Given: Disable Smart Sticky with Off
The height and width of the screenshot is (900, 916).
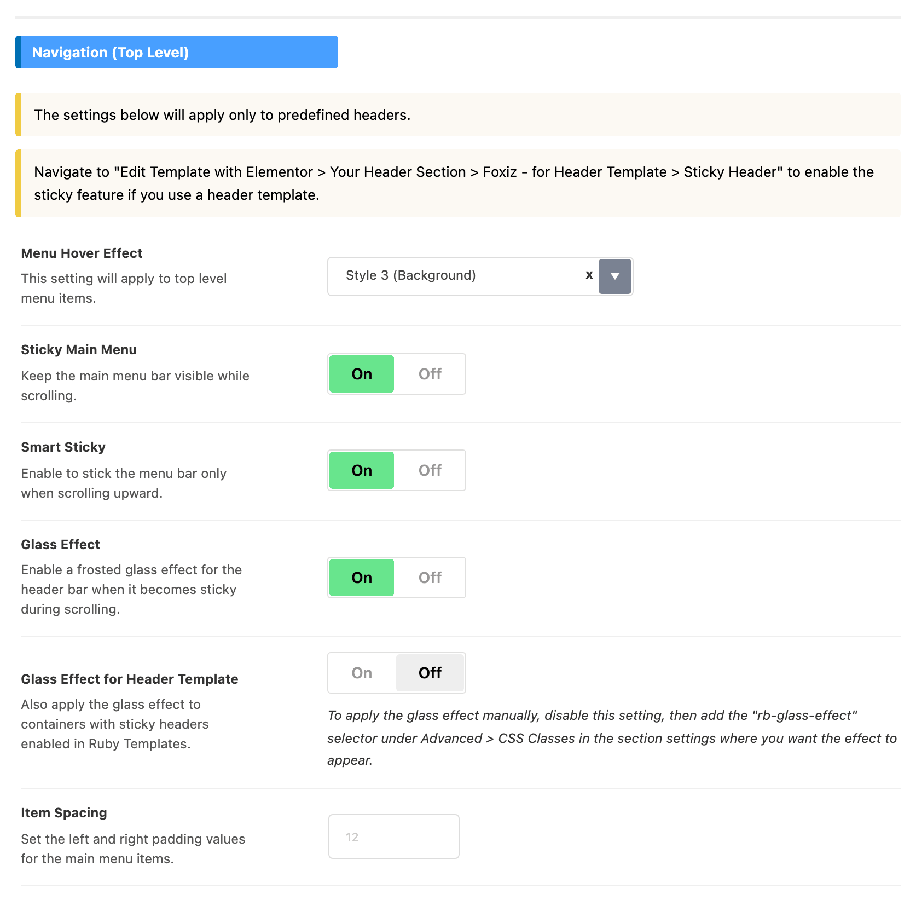Looking at the screenshot, I should point(430,470).
